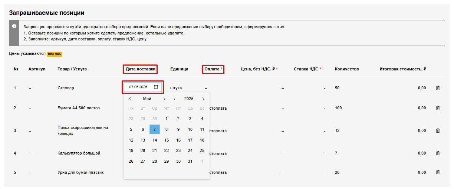Click the Дата поставки column header
The width and height of the screenshot is (454, 189).
click(140, 69)
